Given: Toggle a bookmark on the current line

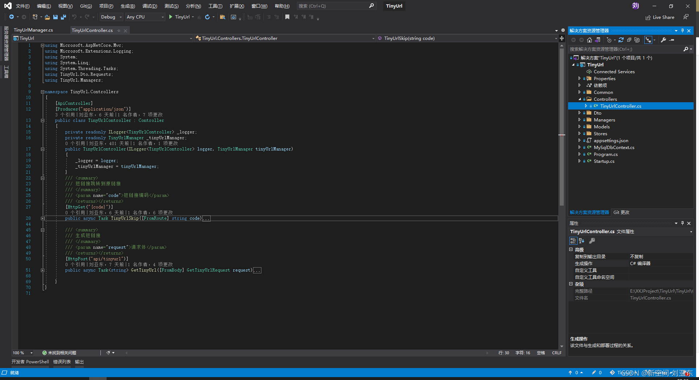Looking at the screenshot, I should (288, 17).
